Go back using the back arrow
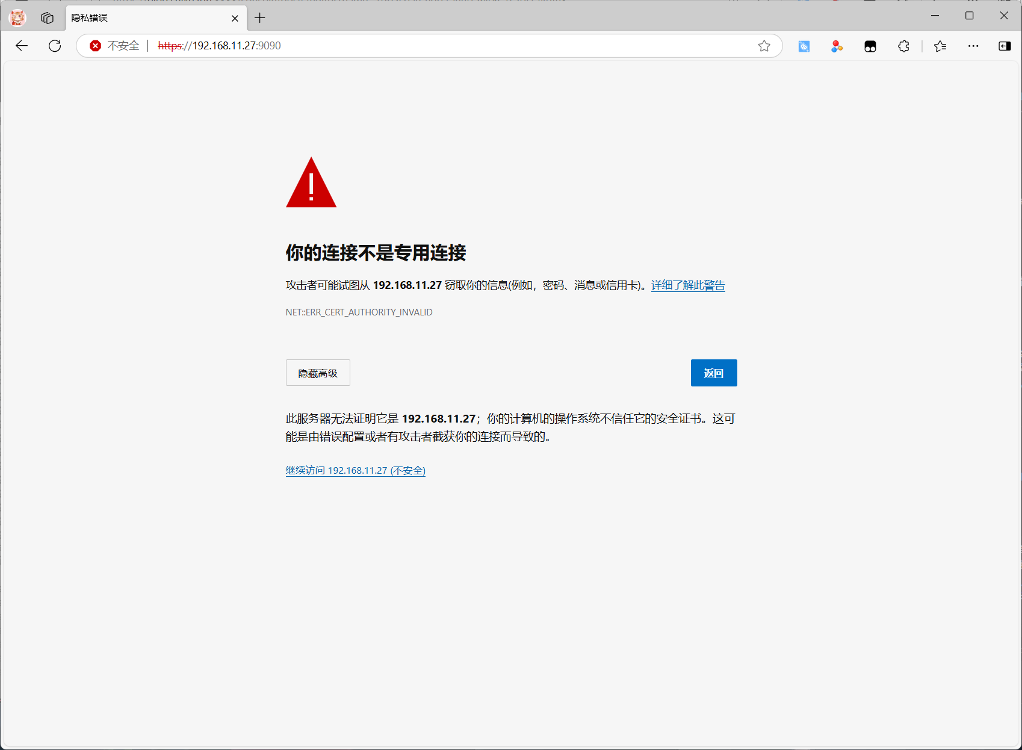This screenshot has width=1022, height=750. point(22,46)
